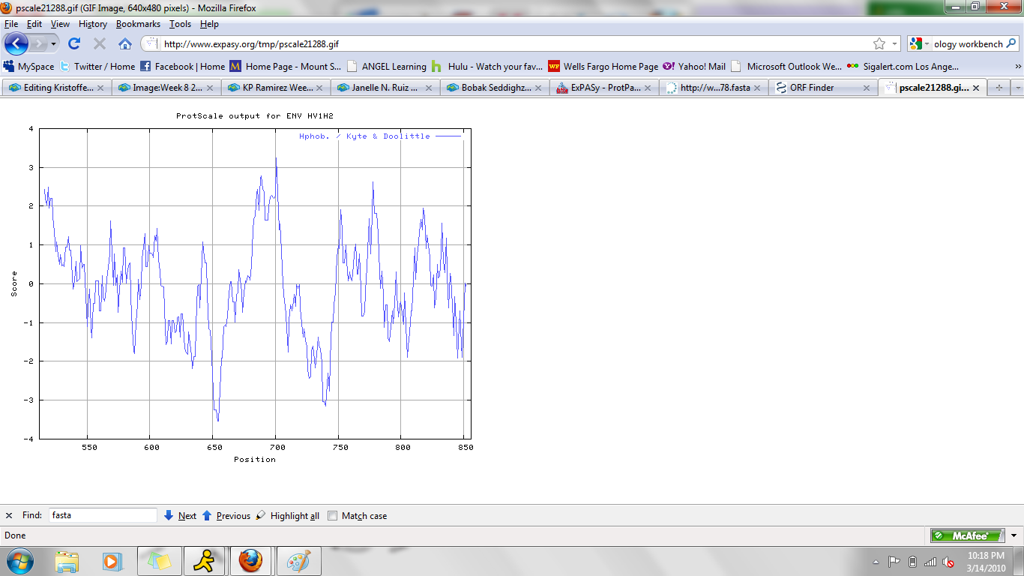Viewport: 1024px width, 576px height.
Task: Launch Paint from the taskbar
Action: click(298, 561)
